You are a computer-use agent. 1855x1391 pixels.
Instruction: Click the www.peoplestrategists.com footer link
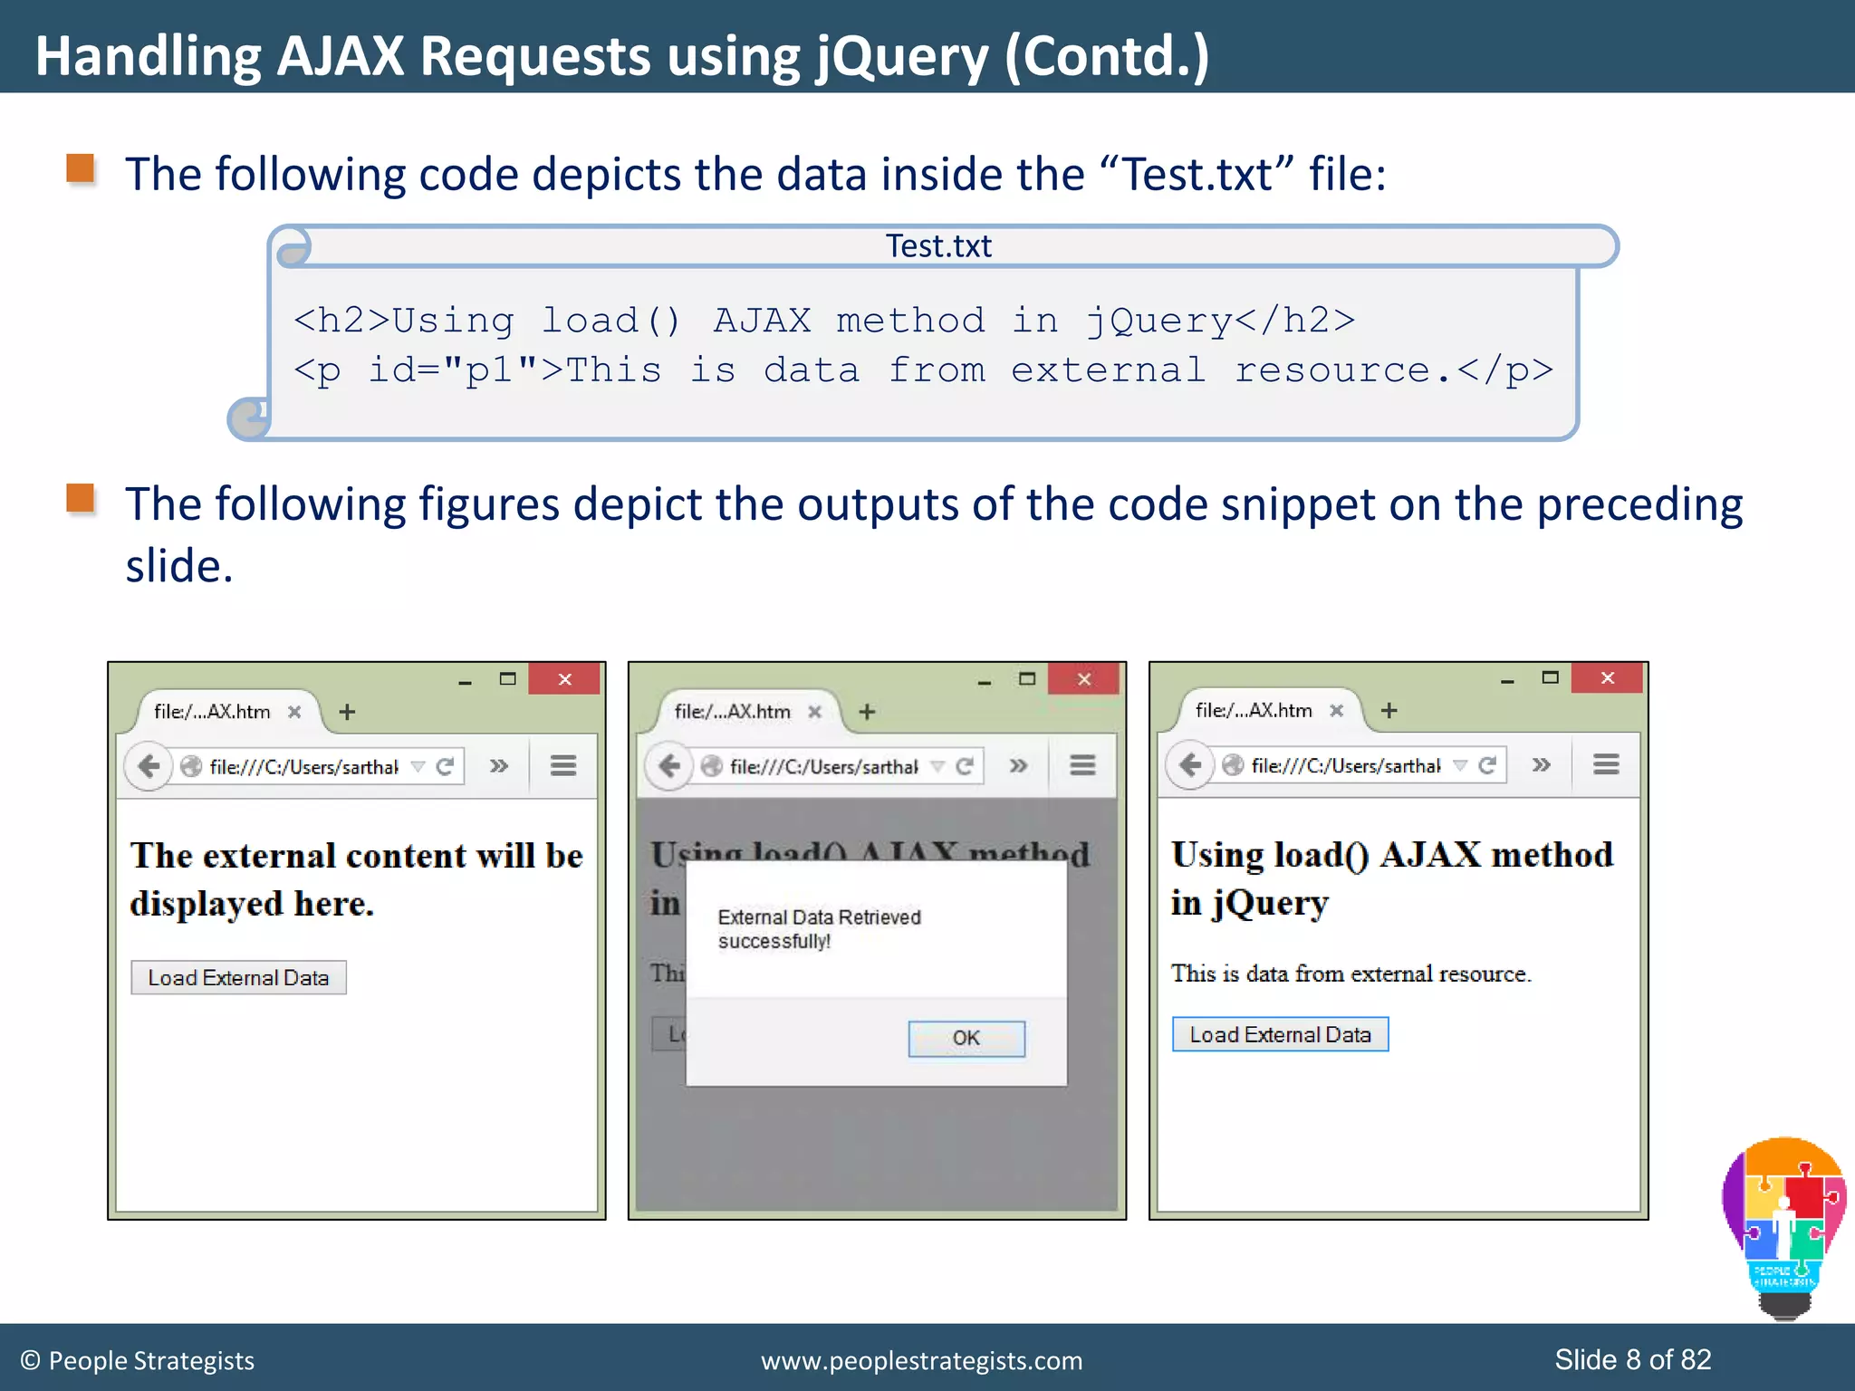922,1361
